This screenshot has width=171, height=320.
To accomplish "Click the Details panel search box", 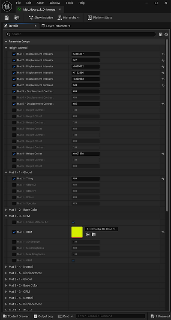I will point(81,34).
